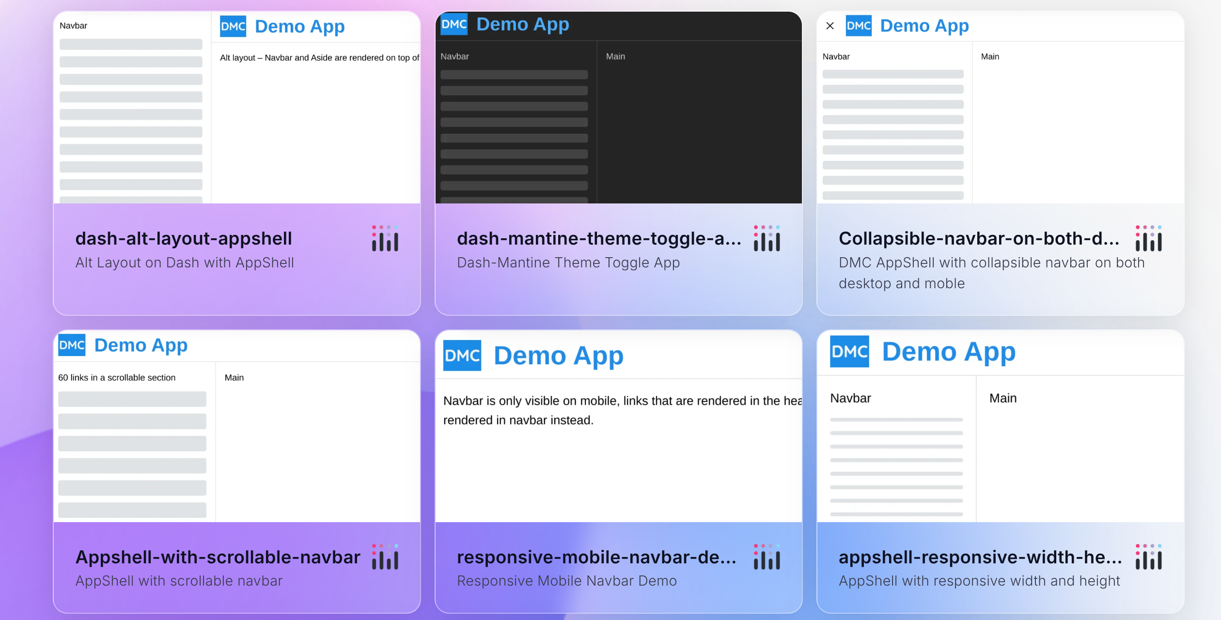Click Plotly icon on Collapsible-navbar card
The width and height of the screenshot is (1221, 620).
[1148, 238]
